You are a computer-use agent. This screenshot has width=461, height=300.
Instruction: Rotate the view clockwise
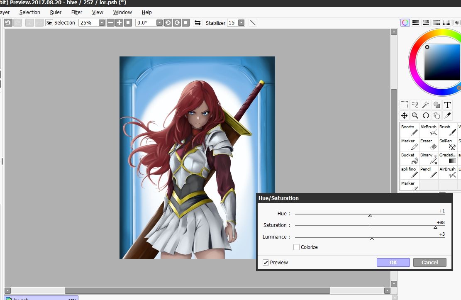(x=177, y=23)
